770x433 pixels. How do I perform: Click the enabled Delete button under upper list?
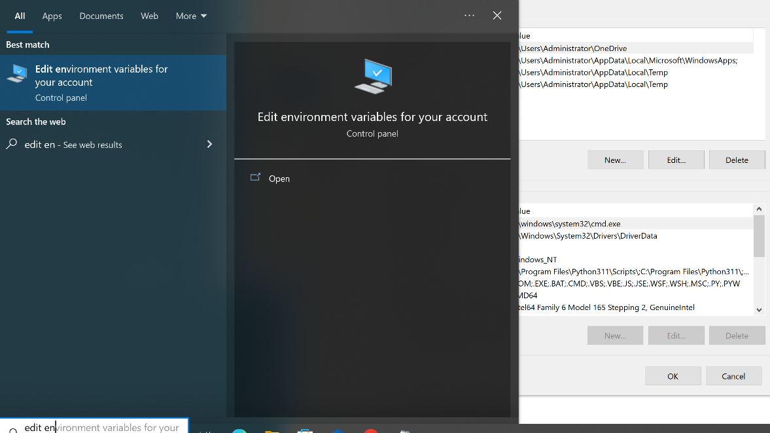(x=737, y=160)
